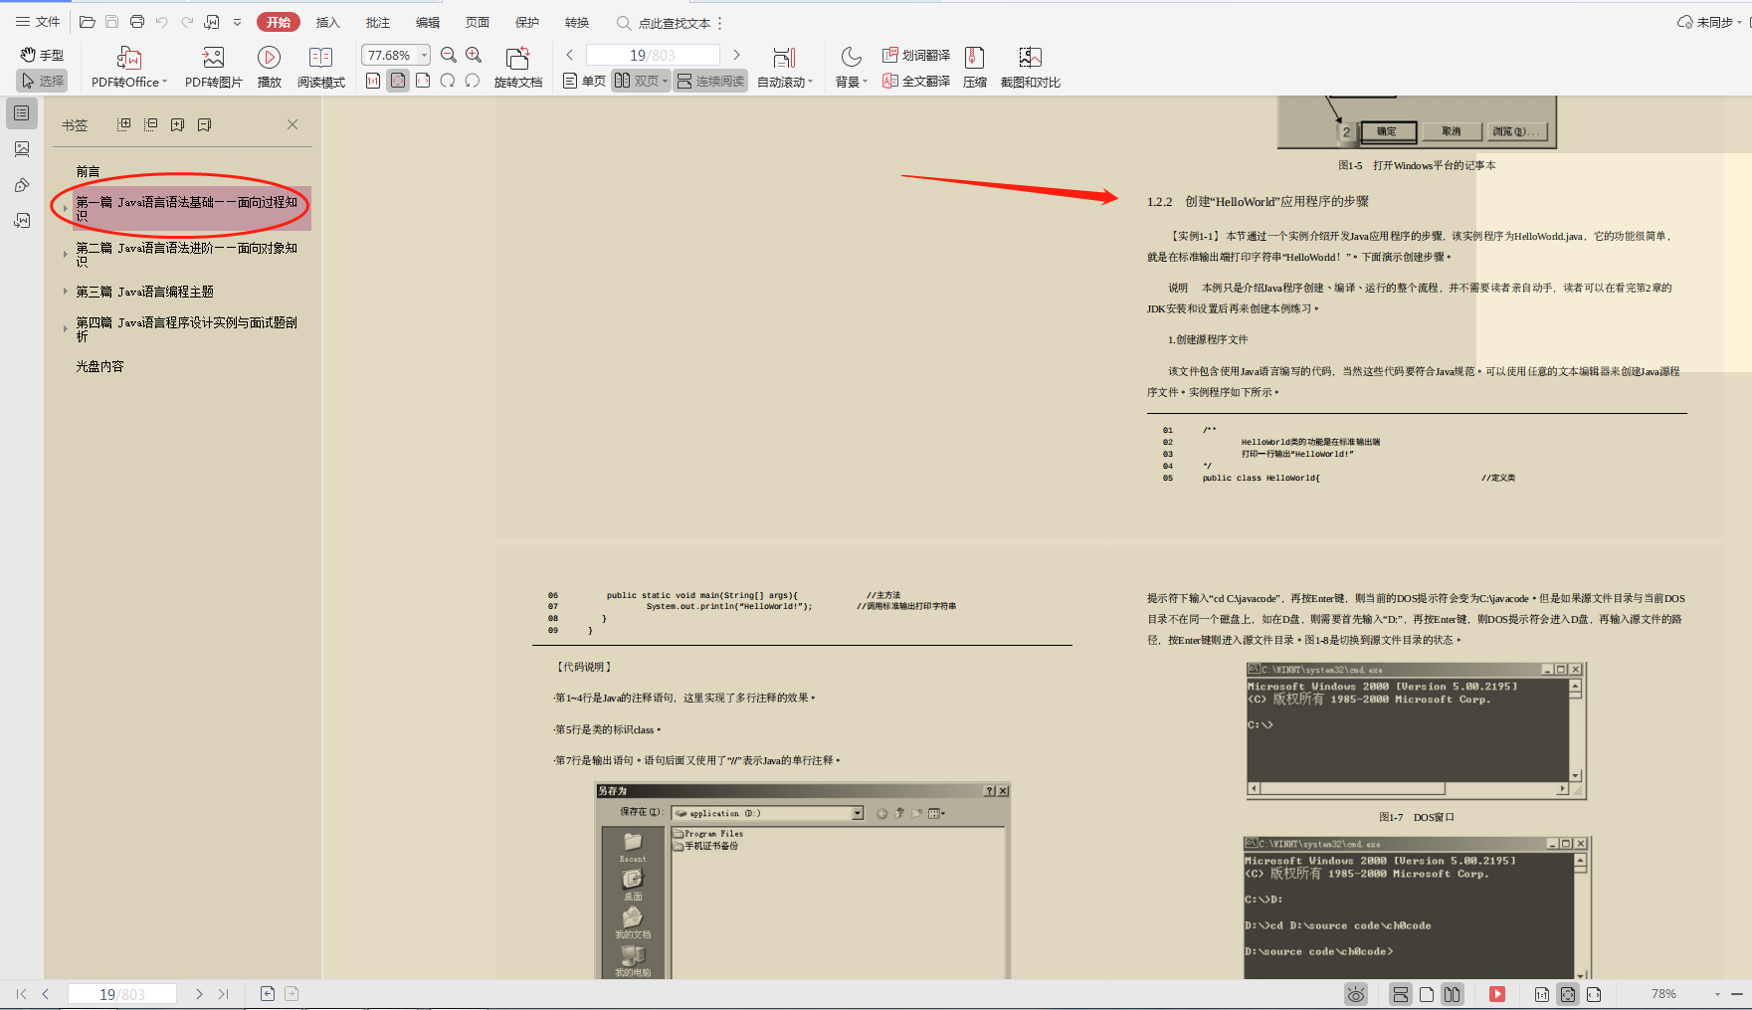Image resolution: width=1752 pixels, height=1010 pixels.
Task: Expand 第四篇 Java语言程序设计实例 bookmark
Action: pyautogui.click(x=66, y=328)
